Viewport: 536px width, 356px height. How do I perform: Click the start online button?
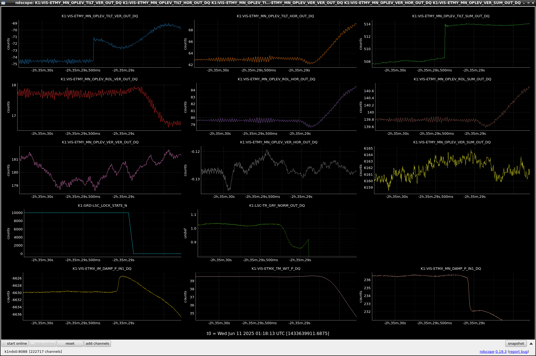(15, 343)
